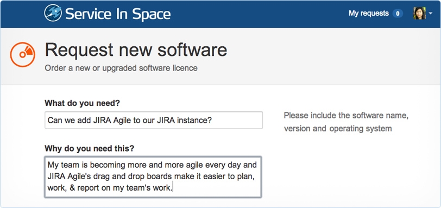441x208 pixels.
Task: Open the My requests link
Action: [x=368, y=13]
